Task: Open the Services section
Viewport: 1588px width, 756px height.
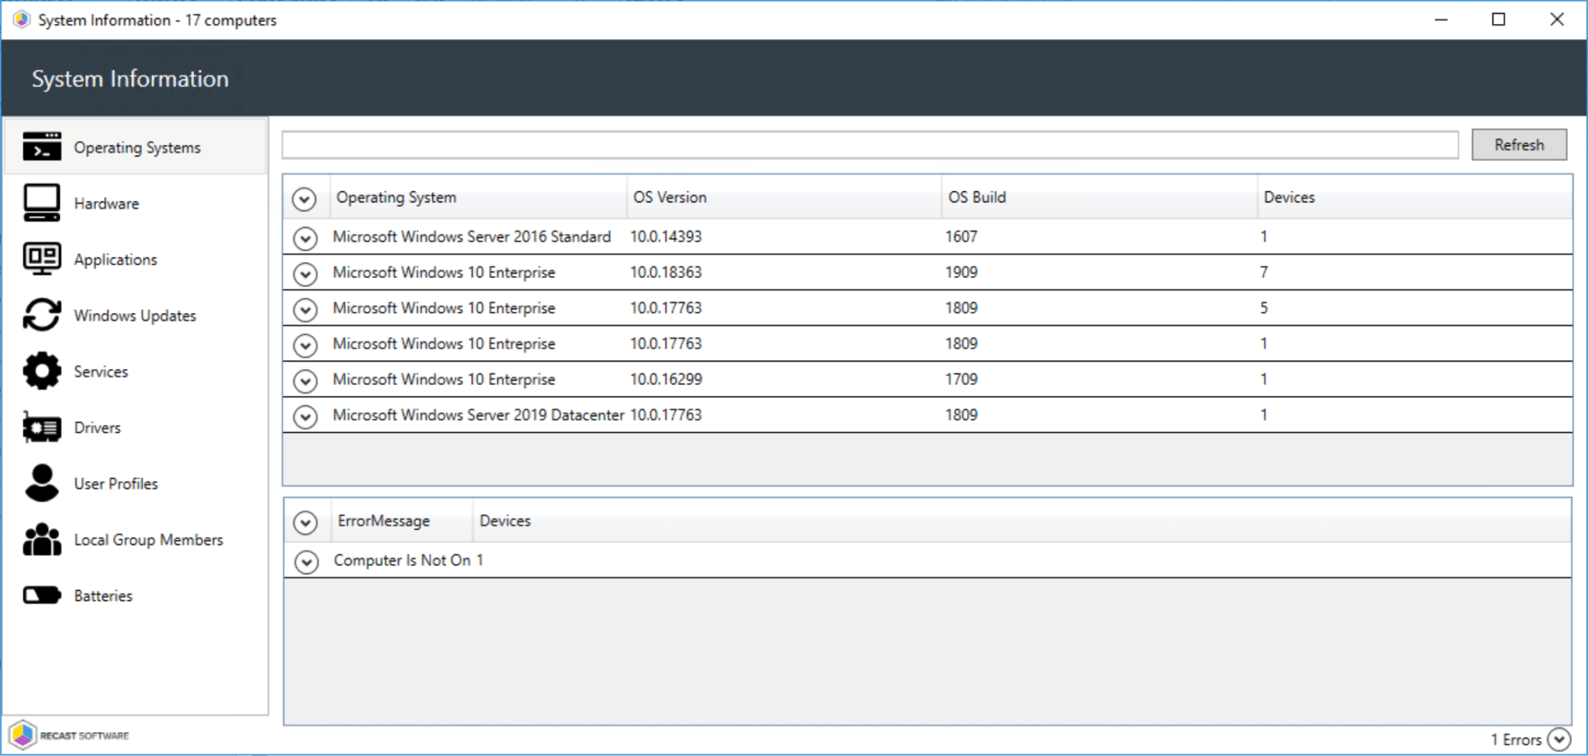Action: 136,371
